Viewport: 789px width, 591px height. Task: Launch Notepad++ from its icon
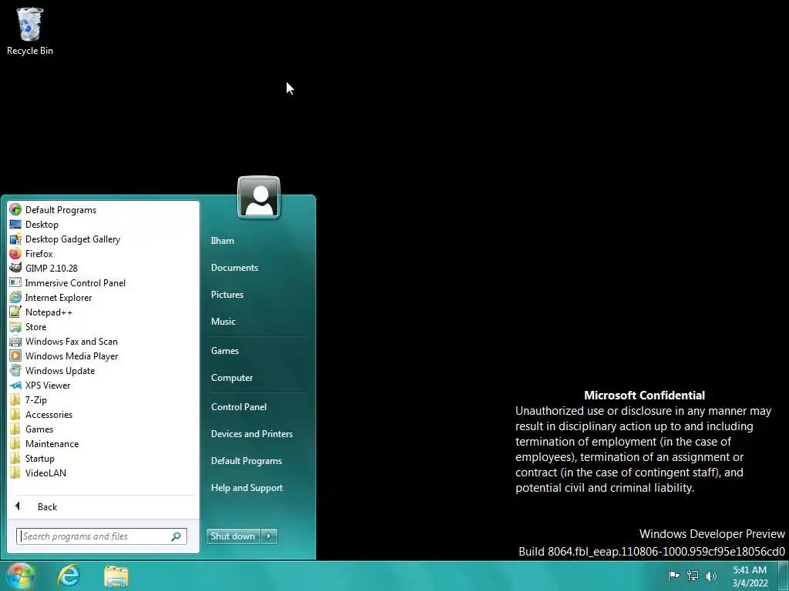(x=15, y=312)
